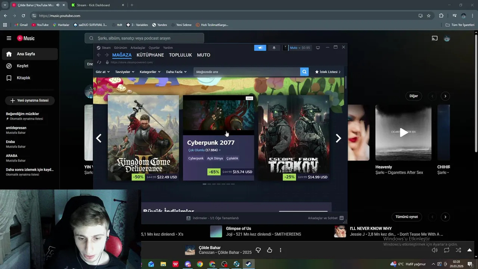Expand Steam Daha Fazla dropdown

(x=176, y=72)
